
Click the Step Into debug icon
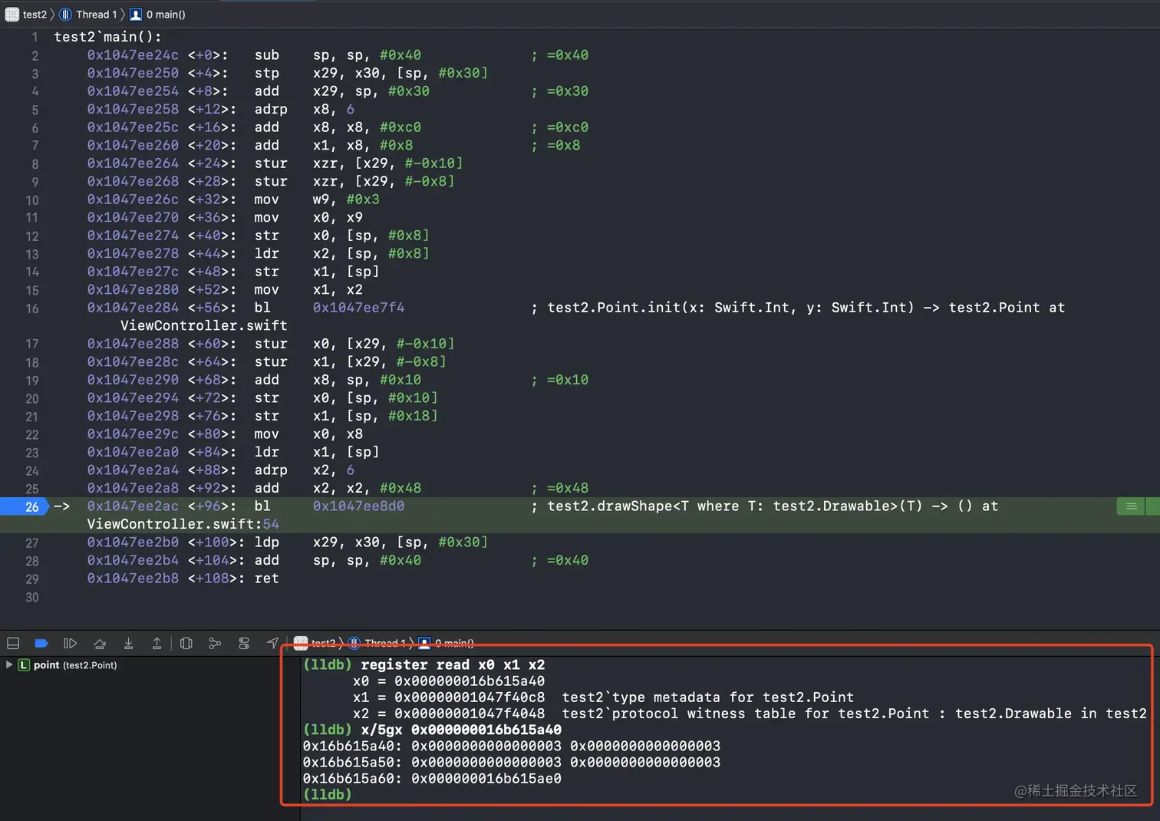pos(128,643)
